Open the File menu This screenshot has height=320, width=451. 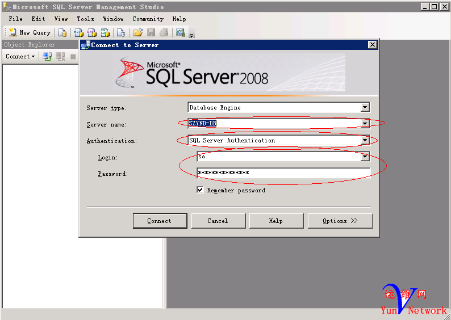[x=15, y=19]
